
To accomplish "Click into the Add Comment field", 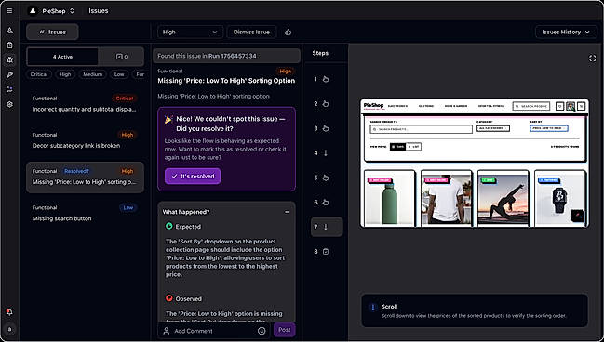I will (214, 331).
